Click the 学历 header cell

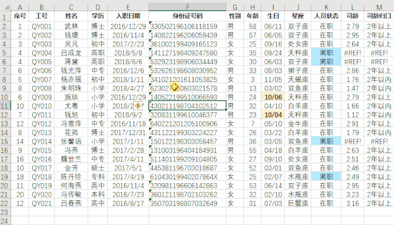click(98, 16)
